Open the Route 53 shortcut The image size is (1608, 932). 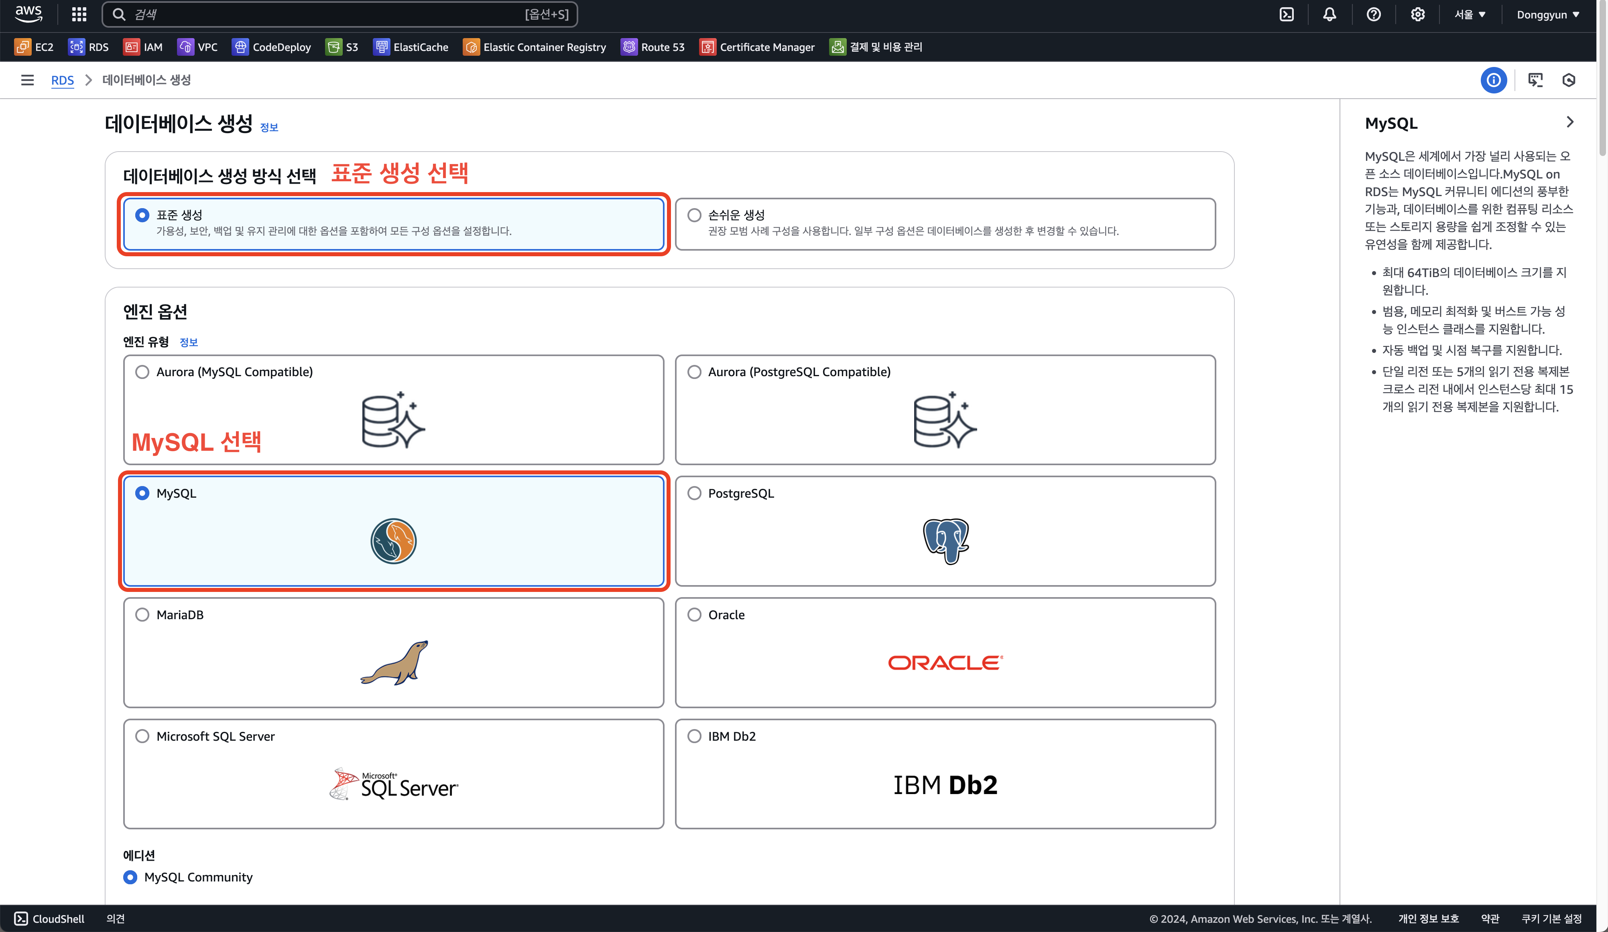coord(653,47)
